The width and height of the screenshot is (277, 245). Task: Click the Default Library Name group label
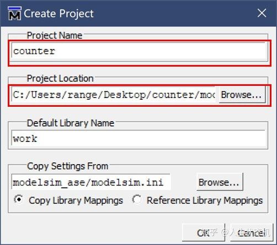[x=71, y=123]
